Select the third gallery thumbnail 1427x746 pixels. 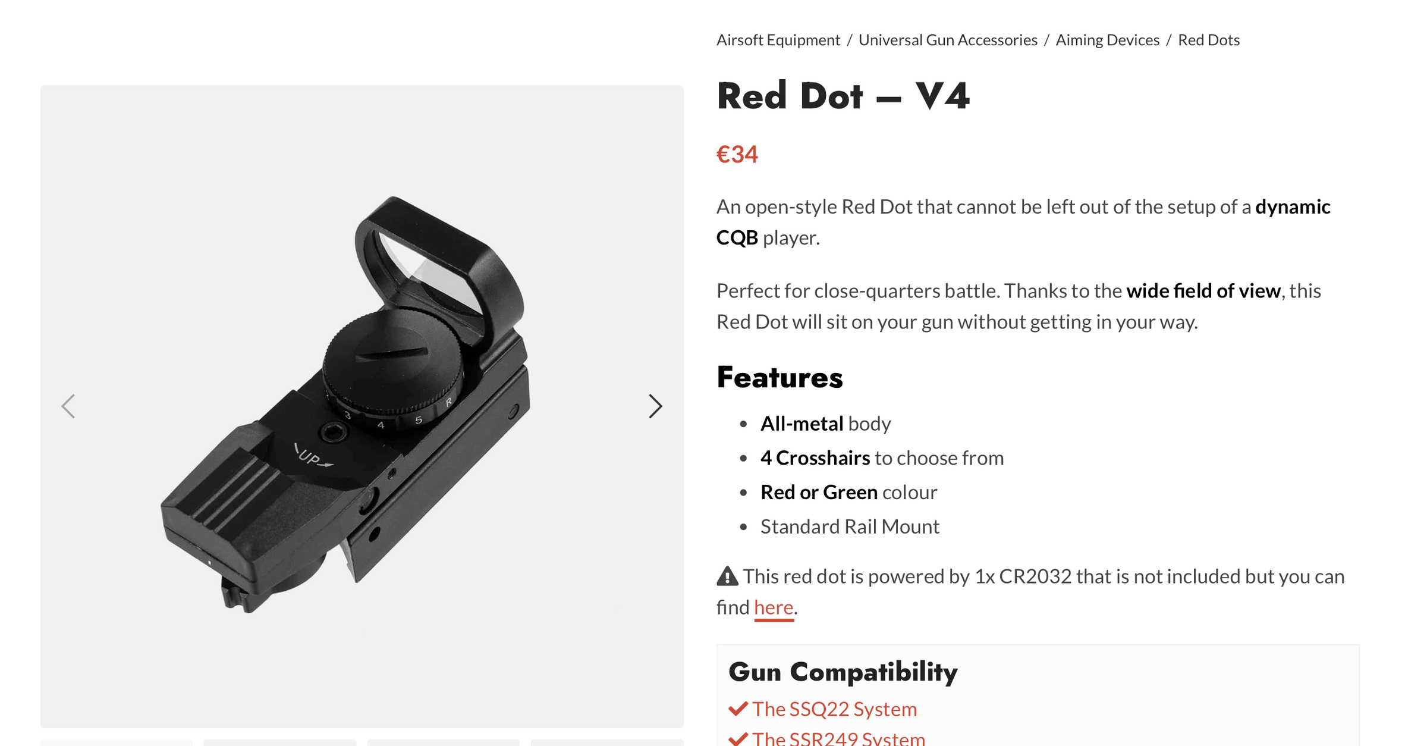pos(444,743)
